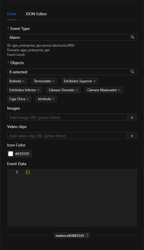The height and width of the screenshot is (250, 144).
Task: Focus the Add video clip URL input
Action: [67, 136]
